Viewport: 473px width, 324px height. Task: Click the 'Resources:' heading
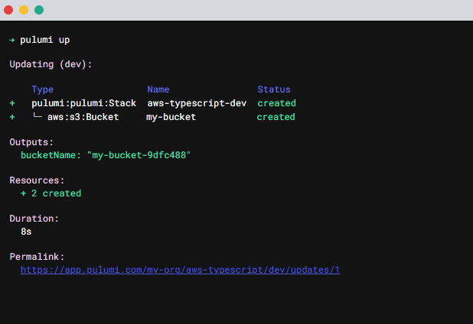(37, 180)
